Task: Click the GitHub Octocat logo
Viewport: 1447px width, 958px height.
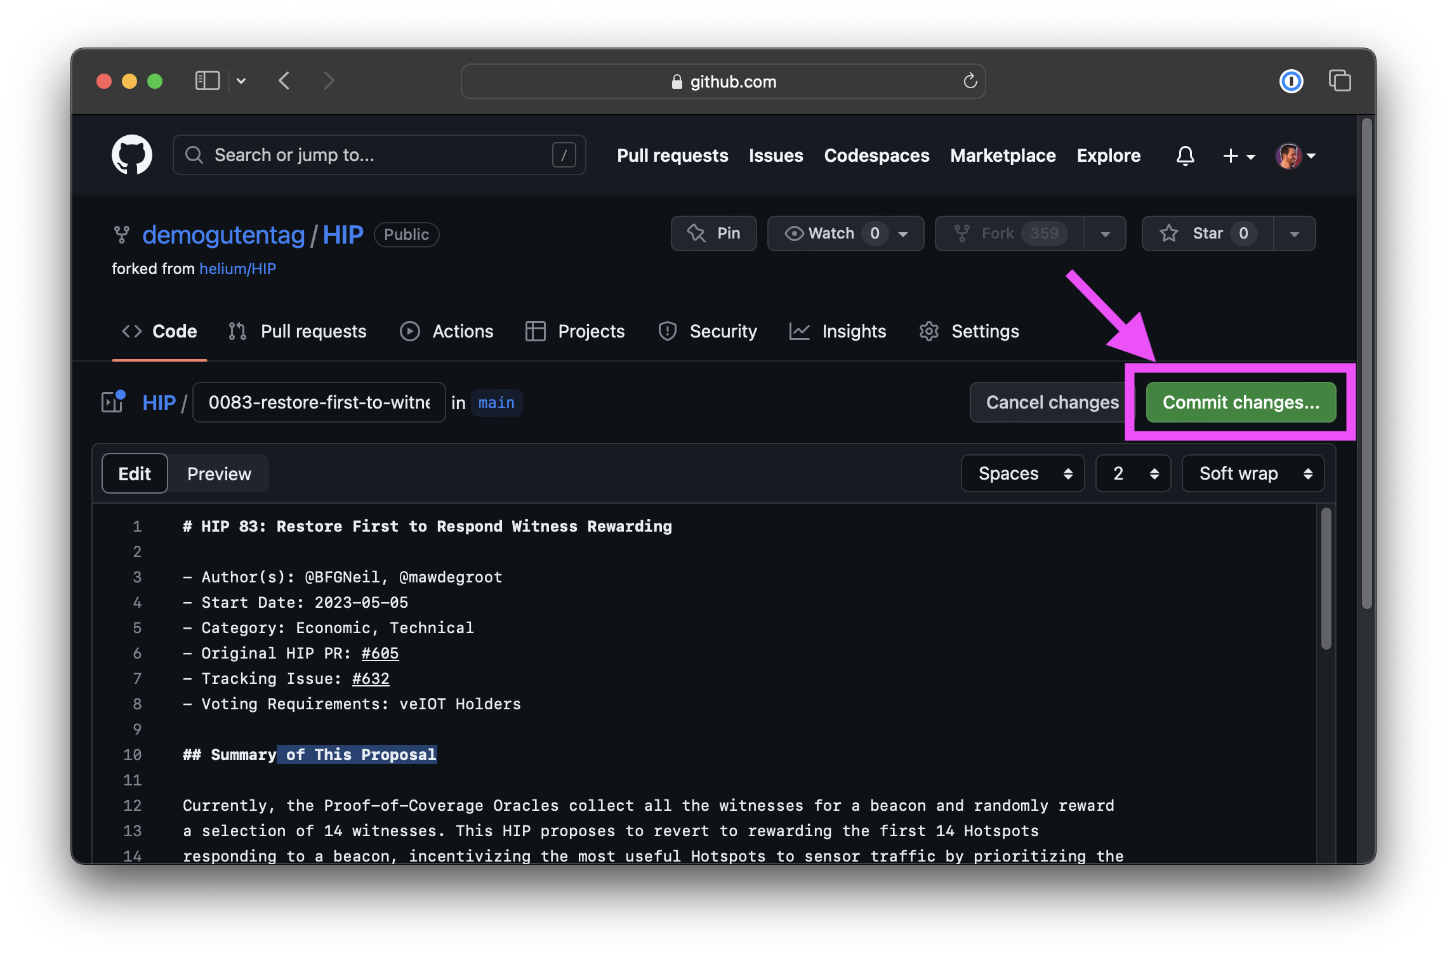Action: click(132, 155)
